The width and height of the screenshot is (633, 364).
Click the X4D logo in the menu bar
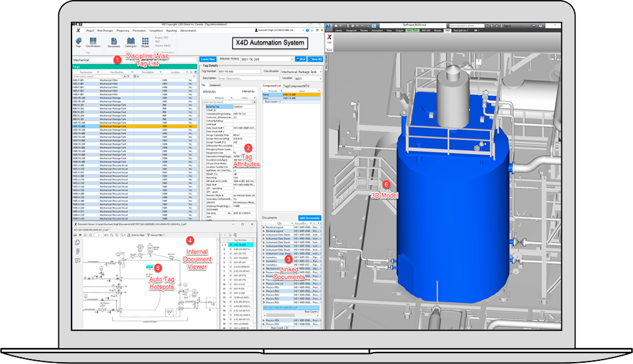pos(78,30)
